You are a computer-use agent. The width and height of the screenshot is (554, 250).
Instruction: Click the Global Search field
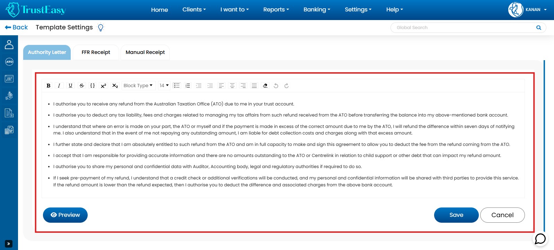point(464,28)
